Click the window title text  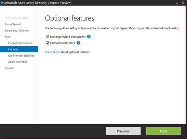click(38, 3)
